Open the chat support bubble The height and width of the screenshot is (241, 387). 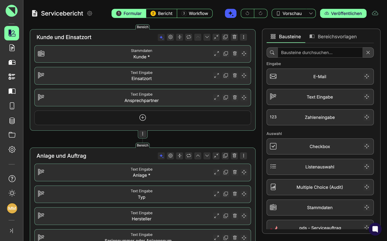375,229
